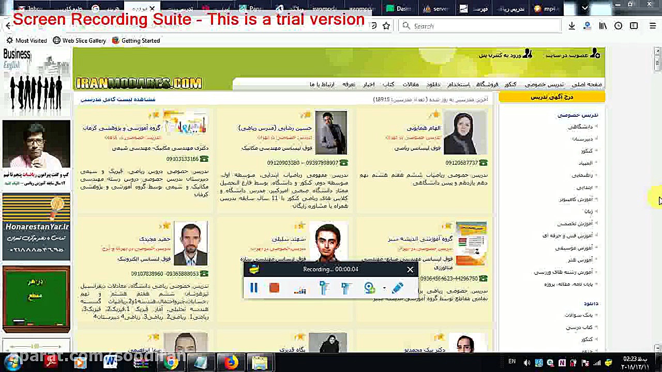The image size is (662, 372).
Task: Open the آموزش فنی و حرفه ای category
Action: [568, 236]
